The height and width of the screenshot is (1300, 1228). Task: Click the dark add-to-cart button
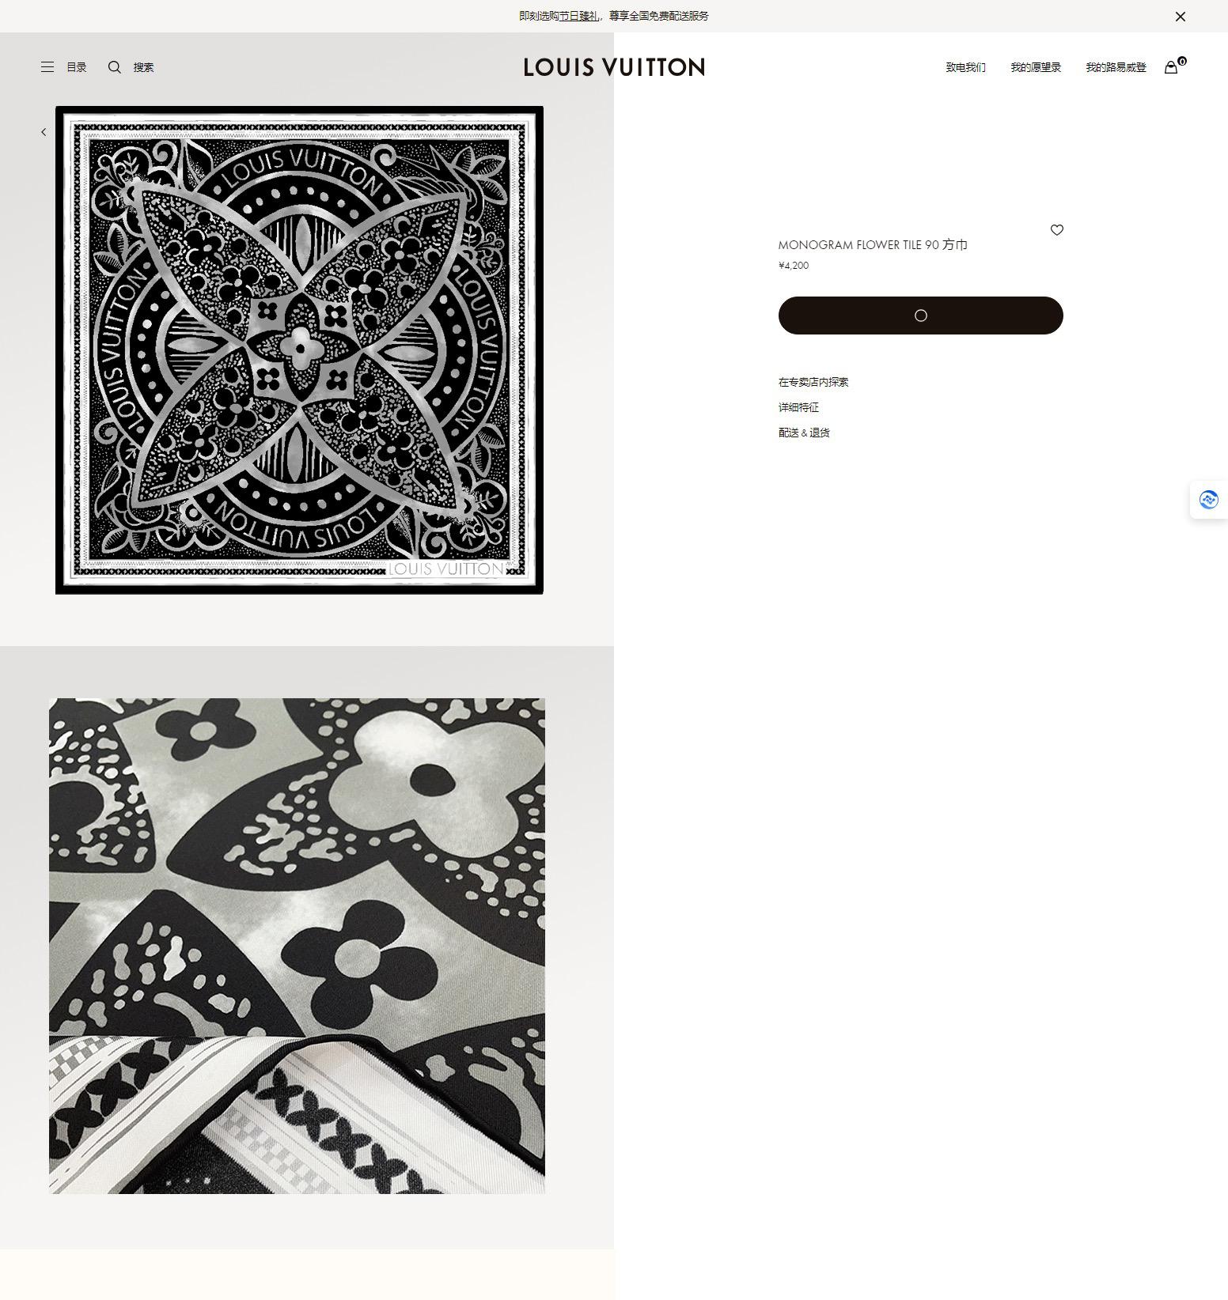920,316
